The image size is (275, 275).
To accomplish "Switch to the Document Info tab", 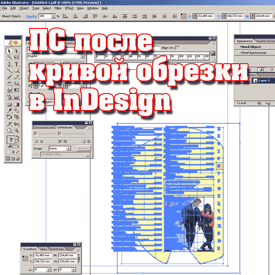I will (x=45, y=127).
